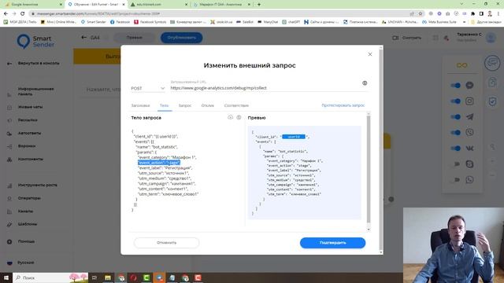The image size is (504, 283).
Task: Click the Telegram channel icon
Action: pos(469,117)
